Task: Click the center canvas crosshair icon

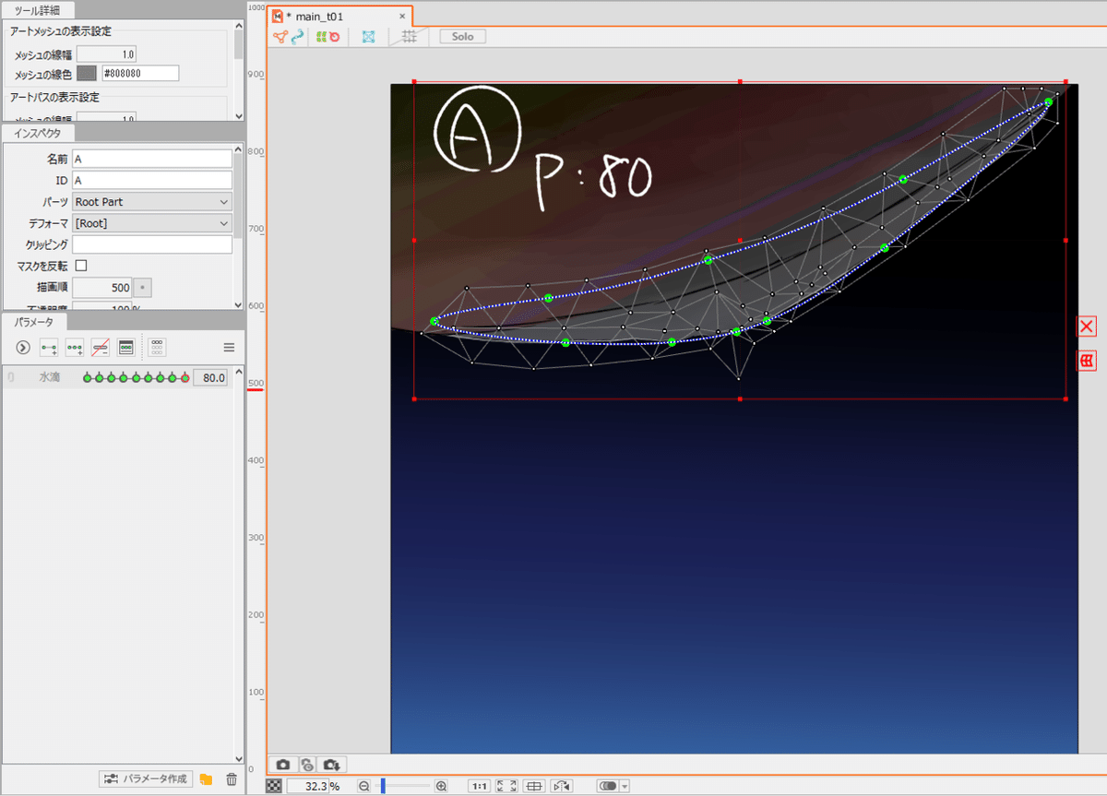Action: click(533, 787)
